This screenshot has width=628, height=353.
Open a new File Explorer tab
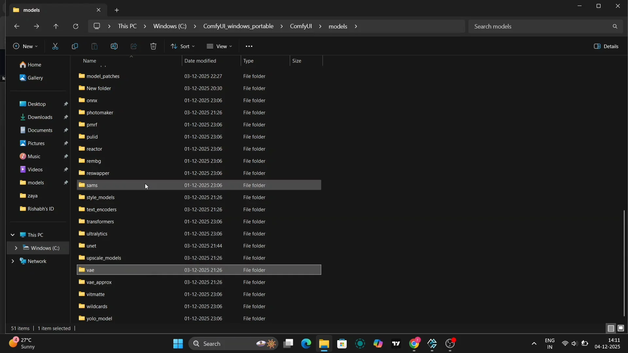coord(117,10)
